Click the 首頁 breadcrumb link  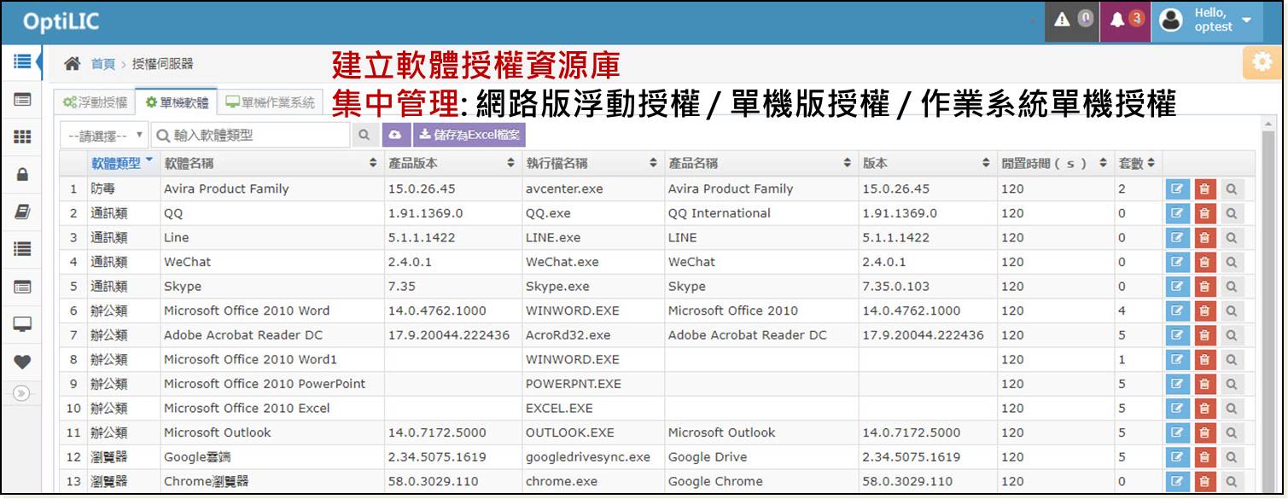coord(102,64)
